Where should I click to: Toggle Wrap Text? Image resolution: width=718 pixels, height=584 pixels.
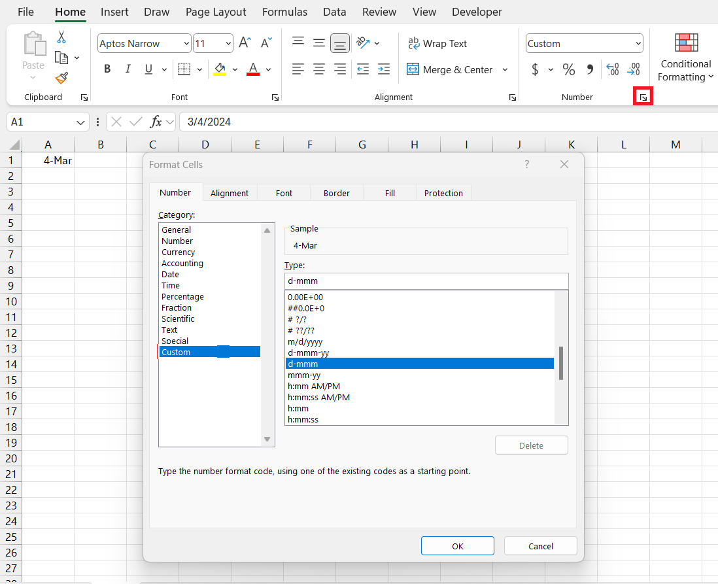437,44
